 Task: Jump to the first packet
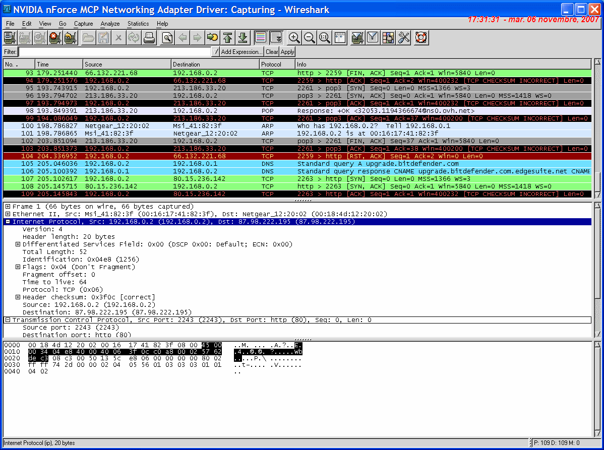pos(228,38)
